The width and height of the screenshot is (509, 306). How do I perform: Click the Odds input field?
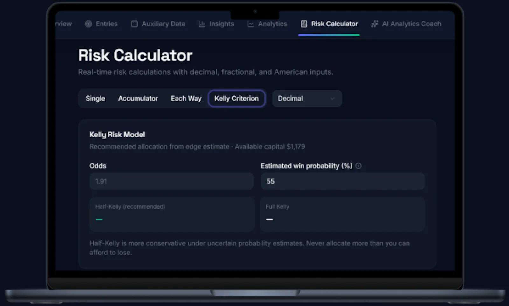pyautogui.click(x=171, y=181)
